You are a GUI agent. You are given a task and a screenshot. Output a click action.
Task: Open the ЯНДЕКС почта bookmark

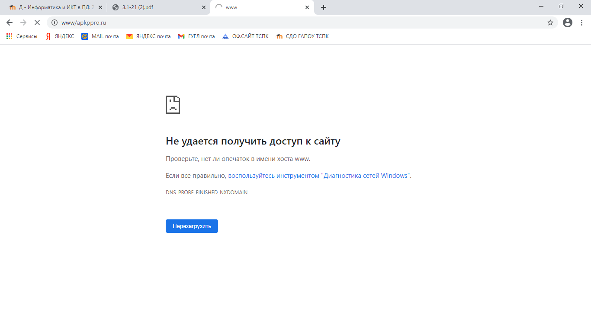coord(148,36)
